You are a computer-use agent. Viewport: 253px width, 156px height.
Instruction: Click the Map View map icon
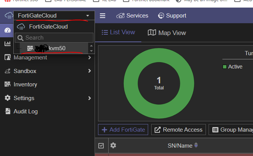coord(151,33)
